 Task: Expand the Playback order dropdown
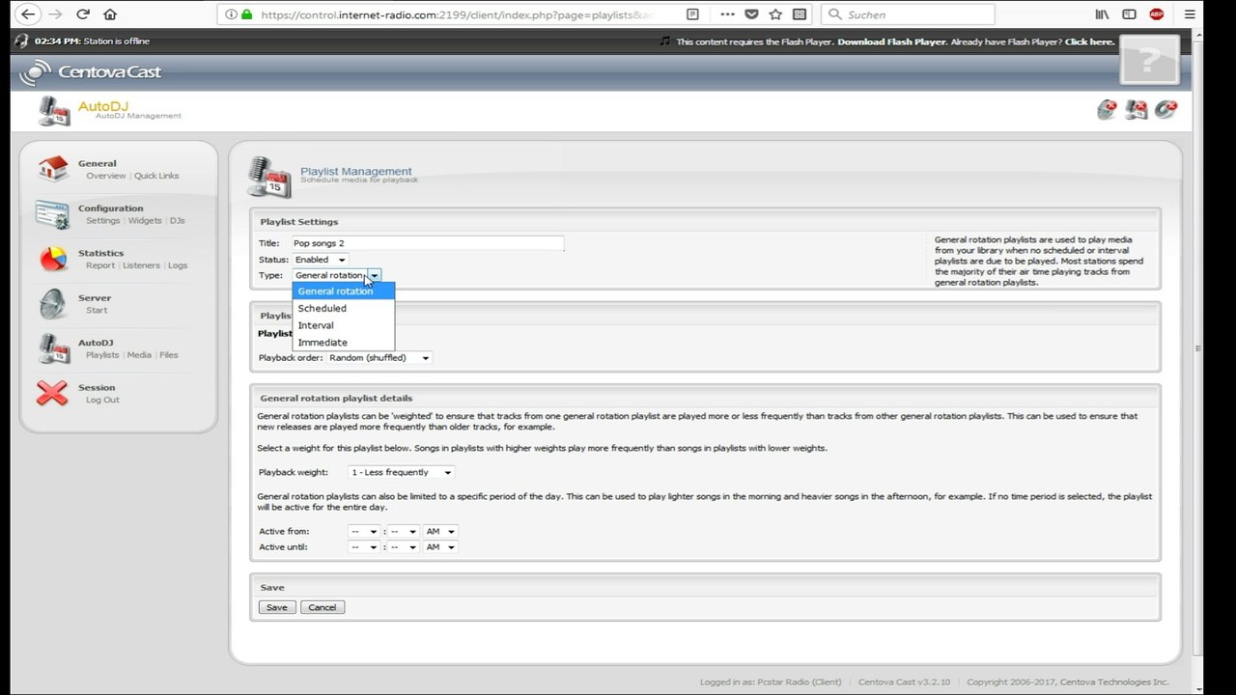click(x=379, y=358)
